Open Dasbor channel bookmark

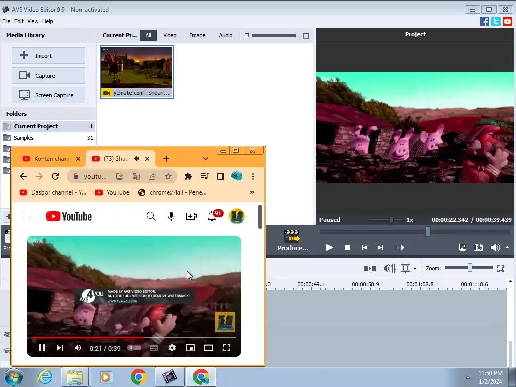(x=53, y=192)
